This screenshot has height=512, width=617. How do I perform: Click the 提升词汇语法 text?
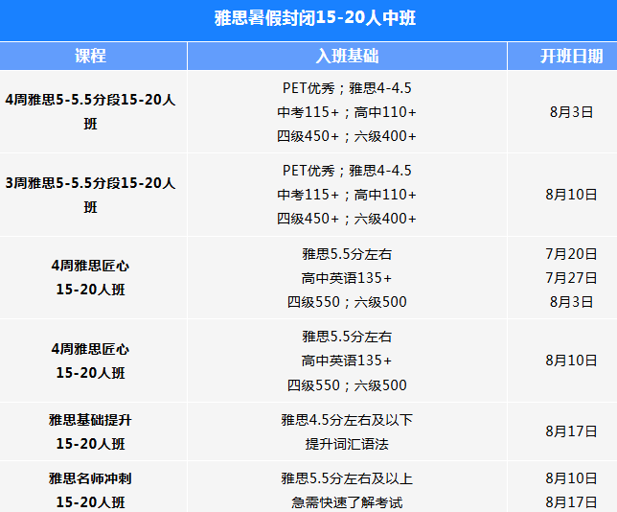tap(347, 444)
